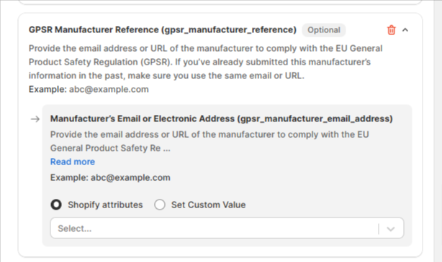The height and width of the screenshot is (262, 442).
Task: Delete the GPSR Manufacturer Reference attribute via trash icon
Action: pyautogui.click(x=392, y=30)
